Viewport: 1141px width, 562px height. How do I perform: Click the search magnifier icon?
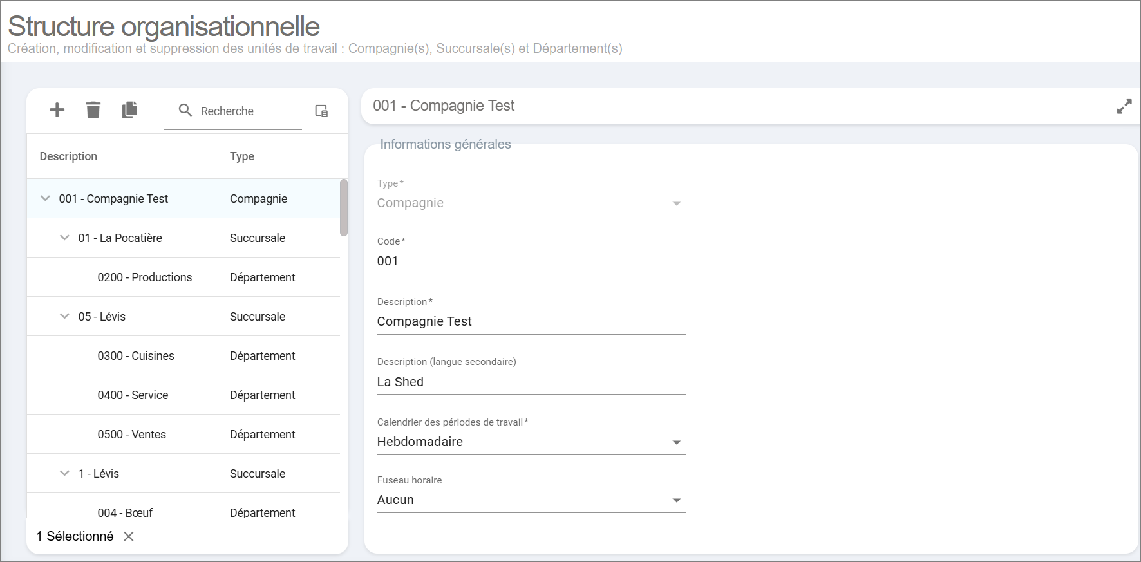pos(185,110)
